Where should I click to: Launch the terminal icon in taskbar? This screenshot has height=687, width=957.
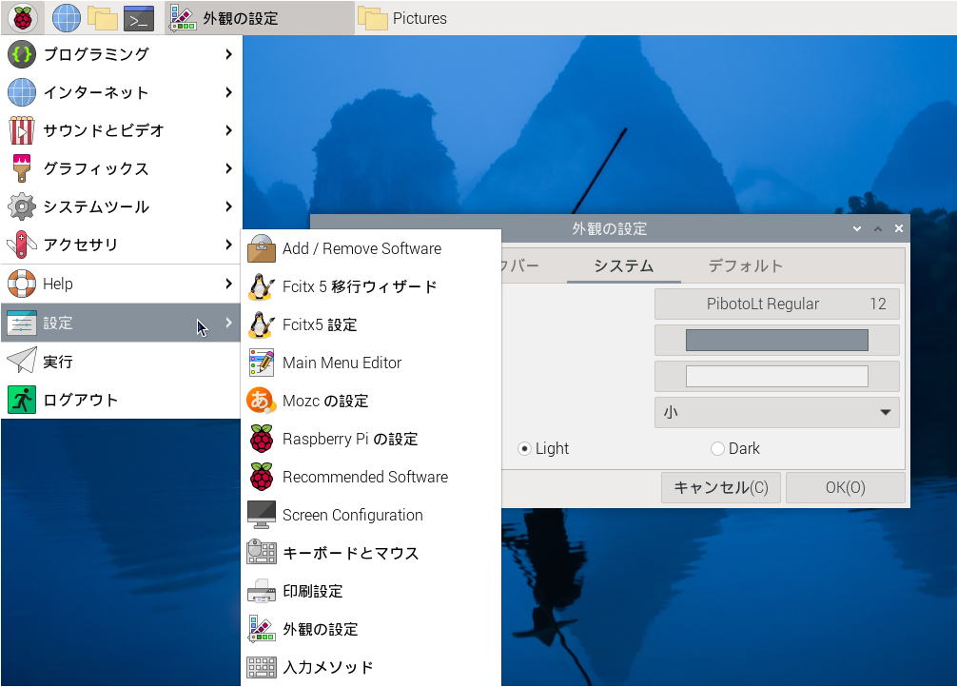coord(139,17)
